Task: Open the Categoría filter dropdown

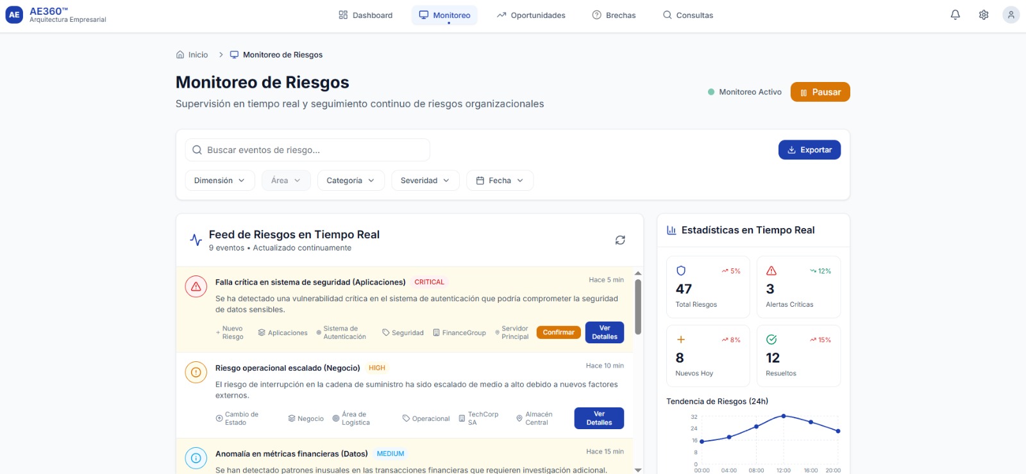Action: click(x=350, y=181)
